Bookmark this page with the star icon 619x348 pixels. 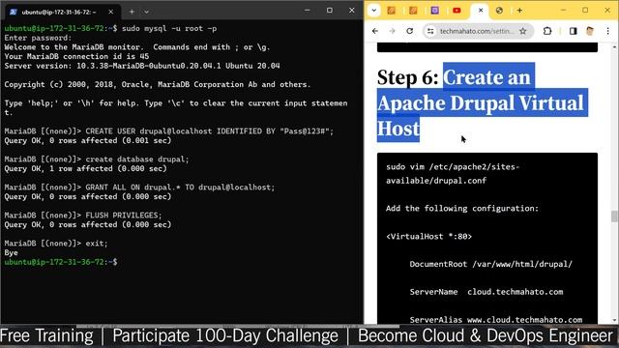pos(523,31)
